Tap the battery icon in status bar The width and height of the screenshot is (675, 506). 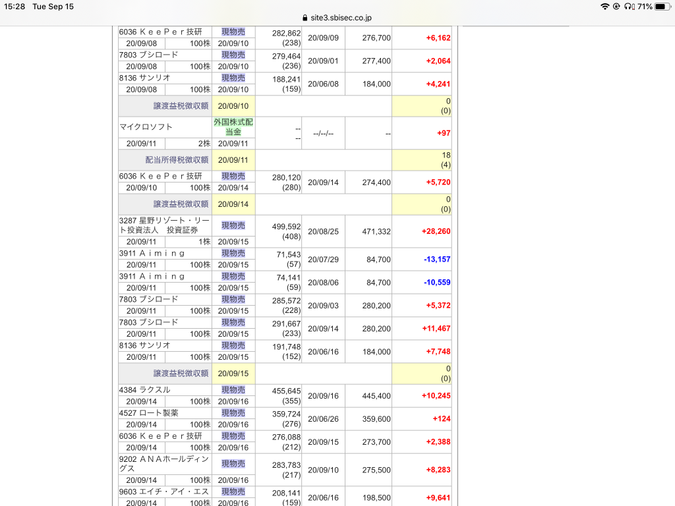click(662, 7)
